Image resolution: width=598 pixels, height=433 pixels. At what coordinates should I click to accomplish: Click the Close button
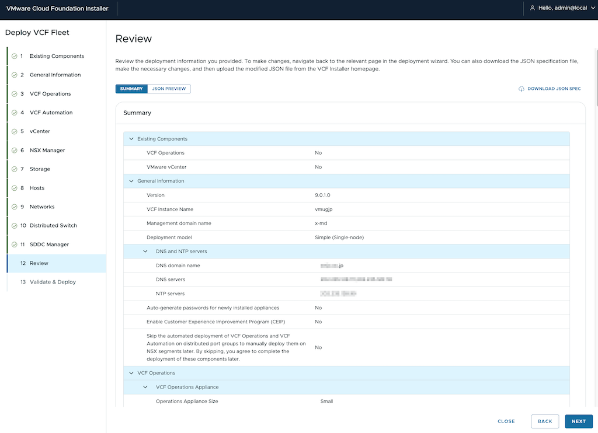[x=506, y=421]
